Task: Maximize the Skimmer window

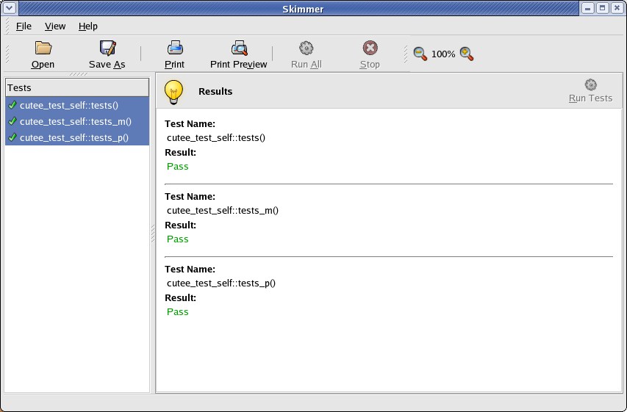Action: (x=602, y=8)
